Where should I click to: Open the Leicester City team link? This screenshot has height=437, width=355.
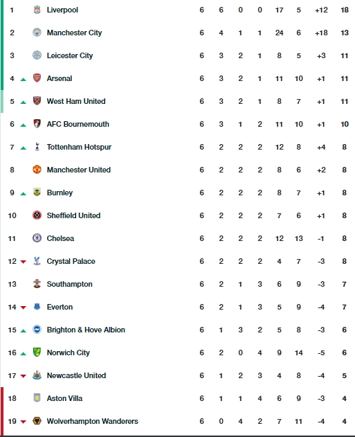(x=70, y=55)
